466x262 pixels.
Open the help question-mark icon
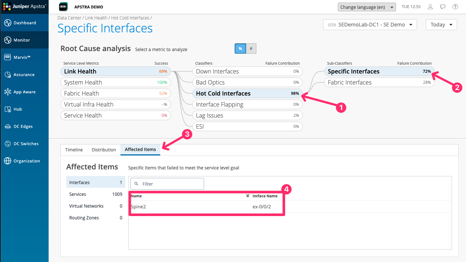tap(455, 7)
